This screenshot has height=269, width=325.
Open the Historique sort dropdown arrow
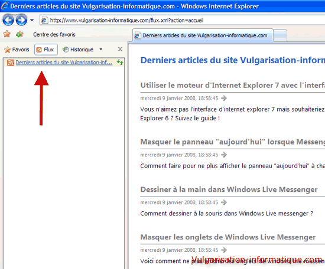pos(100,49)
